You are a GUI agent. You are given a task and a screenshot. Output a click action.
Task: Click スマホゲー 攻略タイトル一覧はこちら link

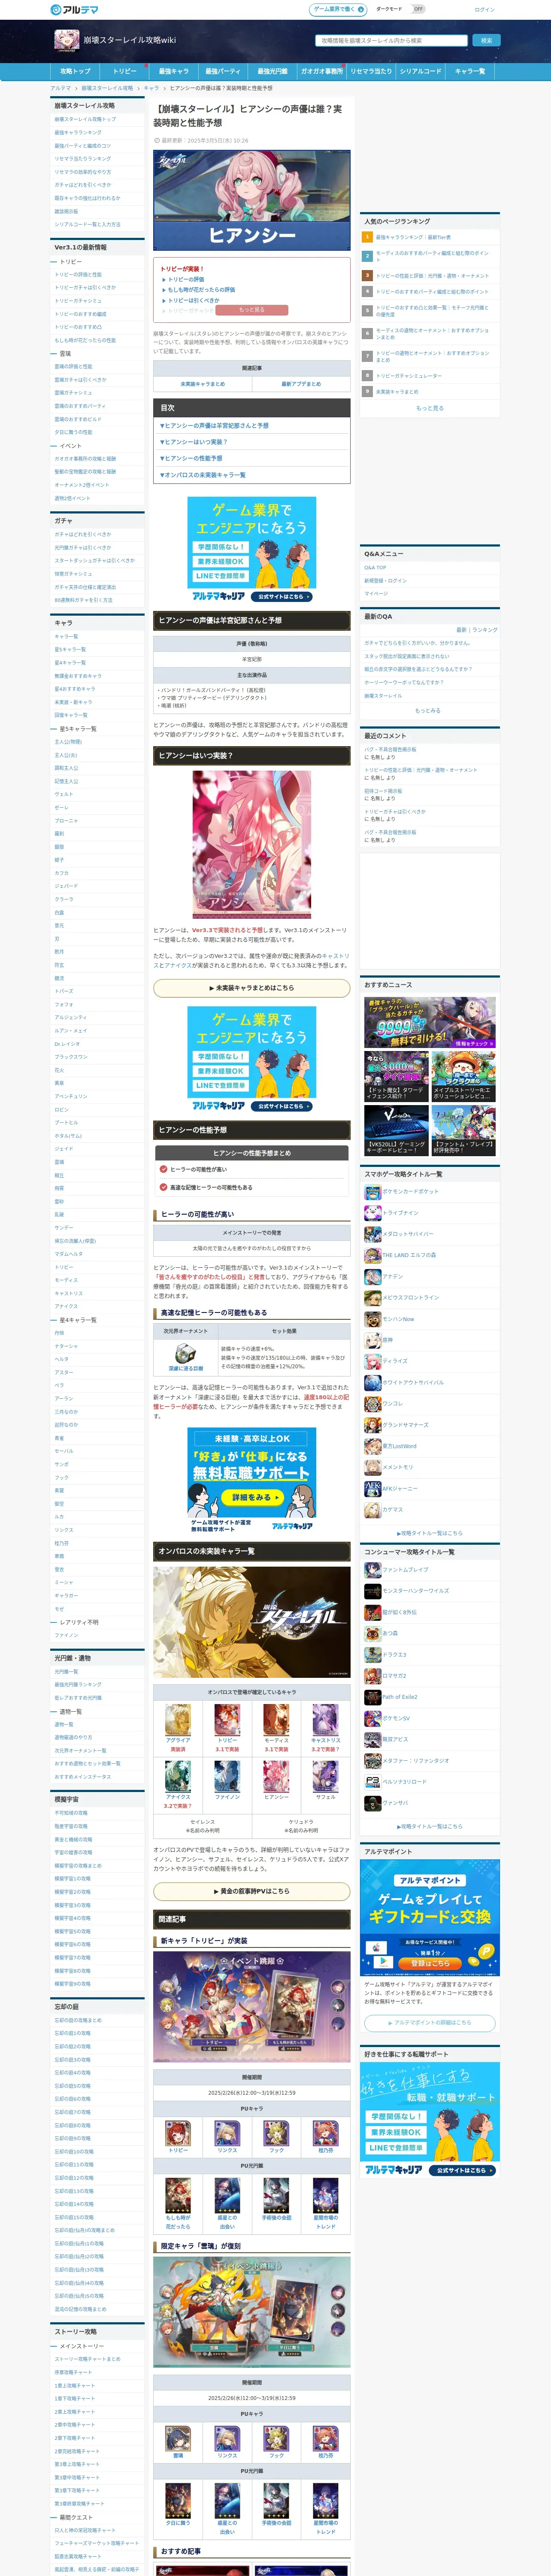430,1533
